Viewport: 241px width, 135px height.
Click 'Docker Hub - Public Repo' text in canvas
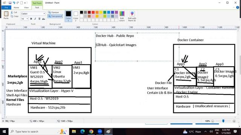coord(115,36)
